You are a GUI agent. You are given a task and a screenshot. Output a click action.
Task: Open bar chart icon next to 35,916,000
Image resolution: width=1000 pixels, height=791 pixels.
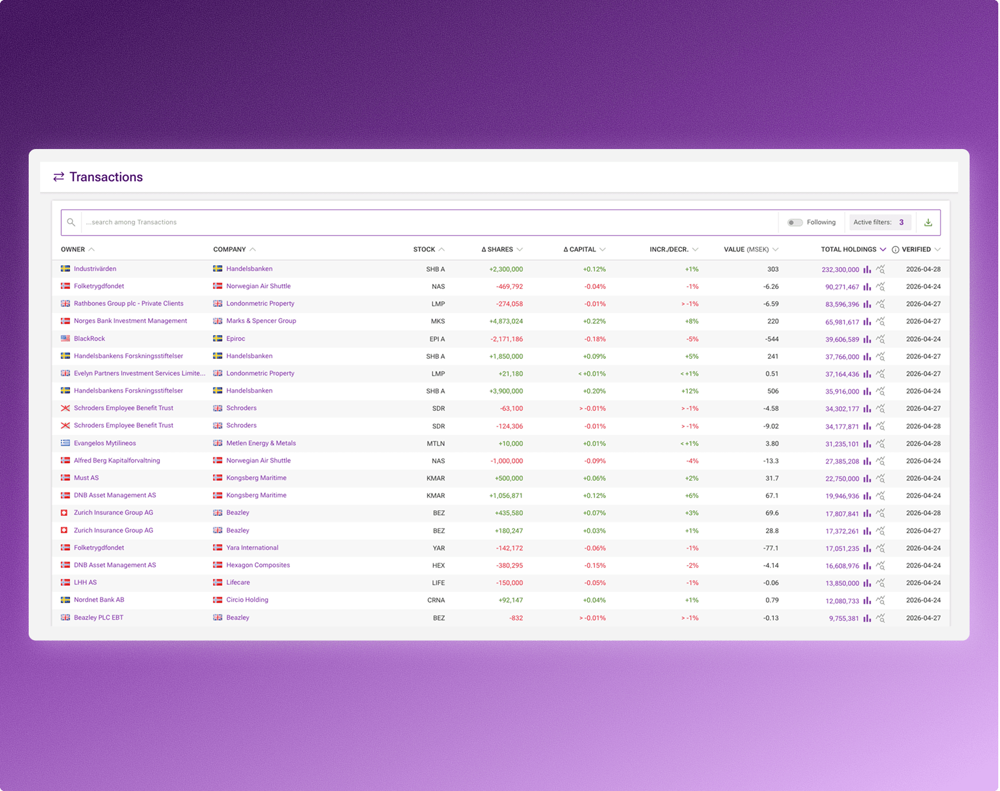click(x=867, y=391)
